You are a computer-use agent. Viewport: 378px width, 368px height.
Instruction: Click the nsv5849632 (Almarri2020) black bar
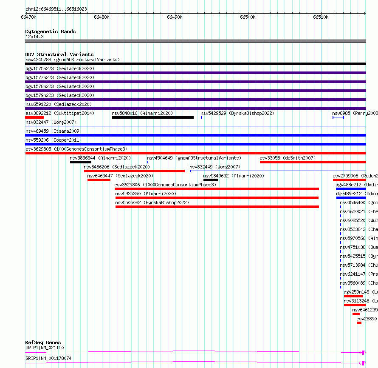(x=211, y=180)
